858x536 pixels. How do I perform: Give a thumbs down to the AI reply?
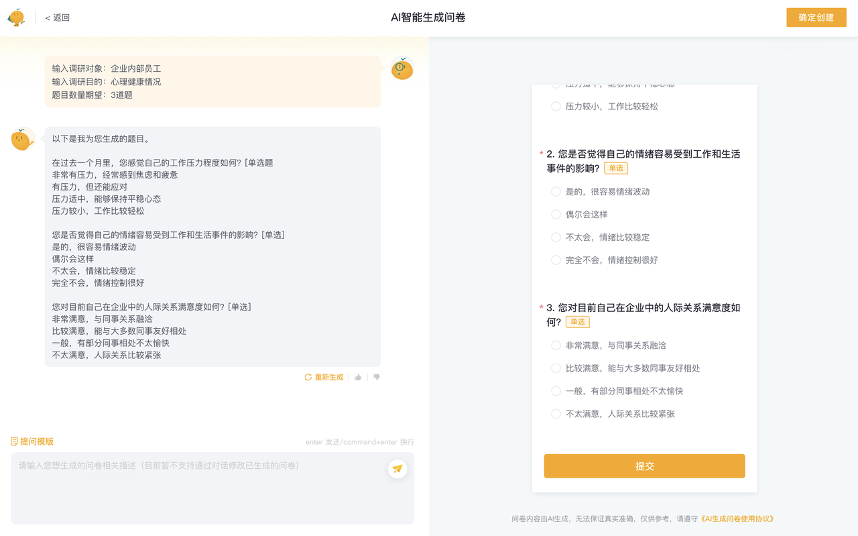[x=376, y=377]
